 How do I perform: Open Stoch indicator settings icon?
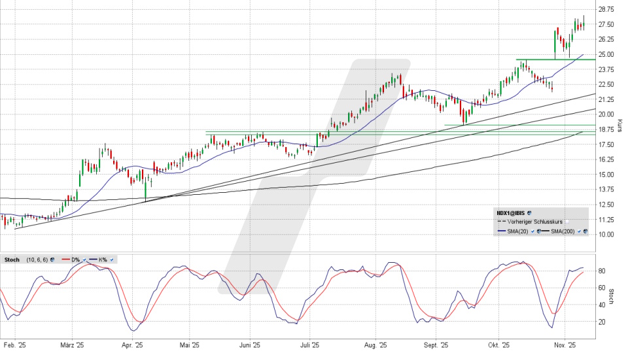pyautogui.click(x=52, y=260)
